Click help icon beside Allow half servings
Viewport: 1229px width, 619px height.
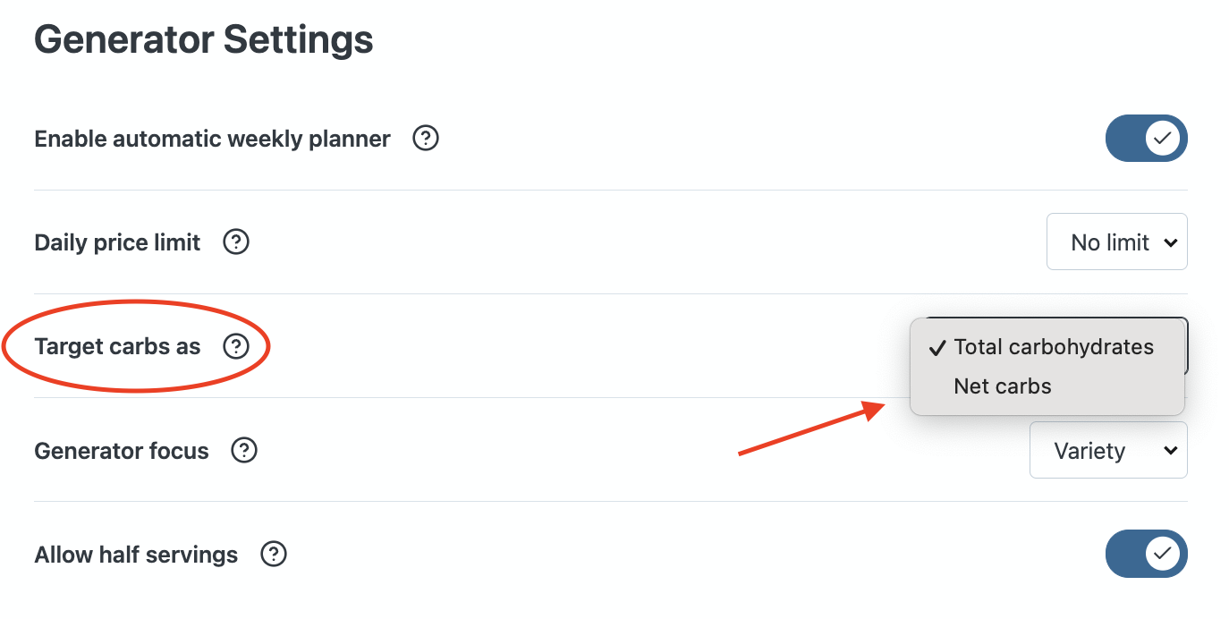[x=273, y=555]
